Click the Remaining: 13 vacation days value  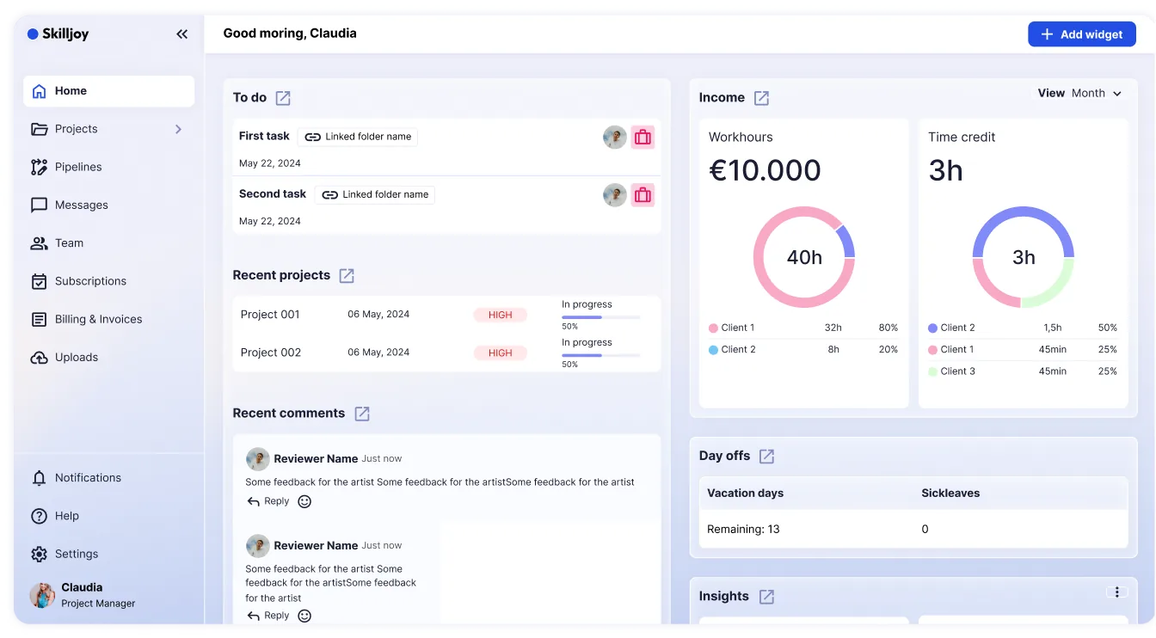click(743, 530)
